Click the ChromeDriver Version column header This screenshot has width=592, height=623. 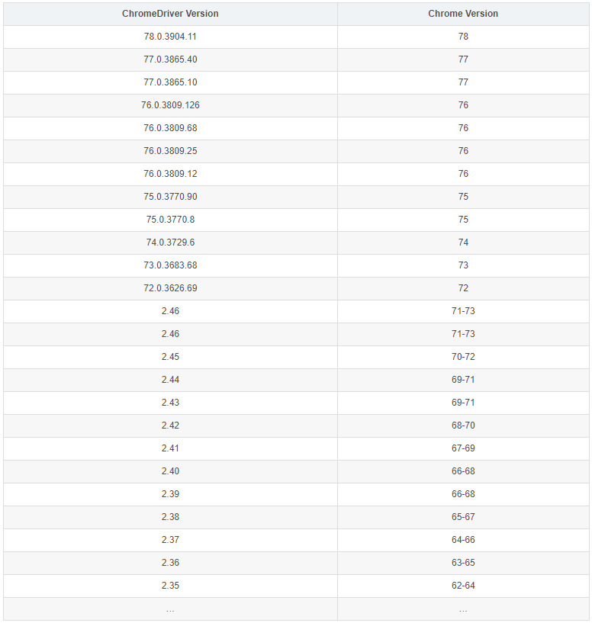tap(170, 14)
